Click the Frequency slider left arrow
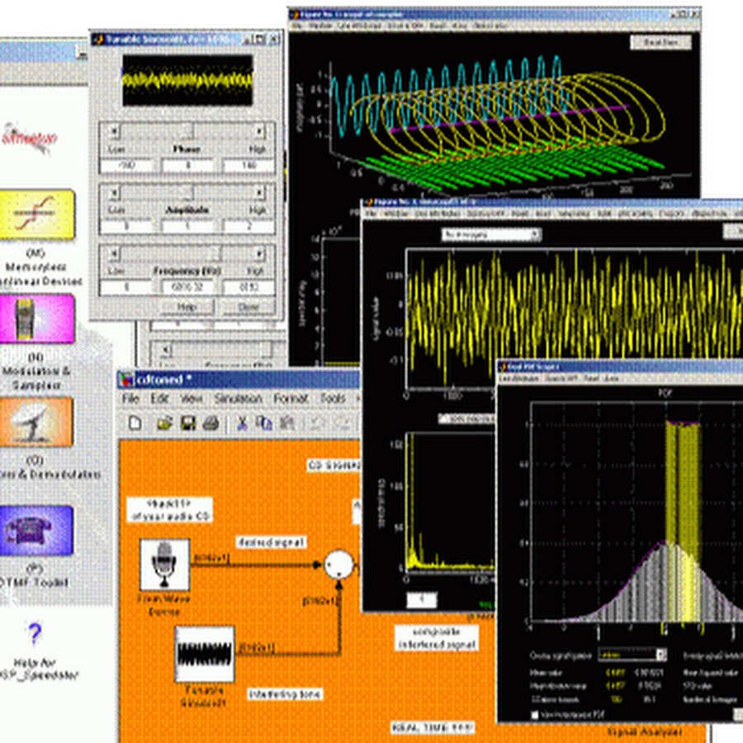 [114, 254]
